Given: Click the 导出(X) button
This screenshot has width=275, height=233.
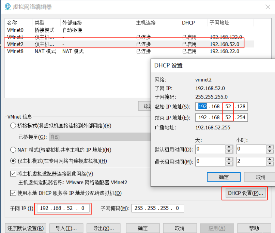Looking at the screenshot, I should [x=104, y=228].
